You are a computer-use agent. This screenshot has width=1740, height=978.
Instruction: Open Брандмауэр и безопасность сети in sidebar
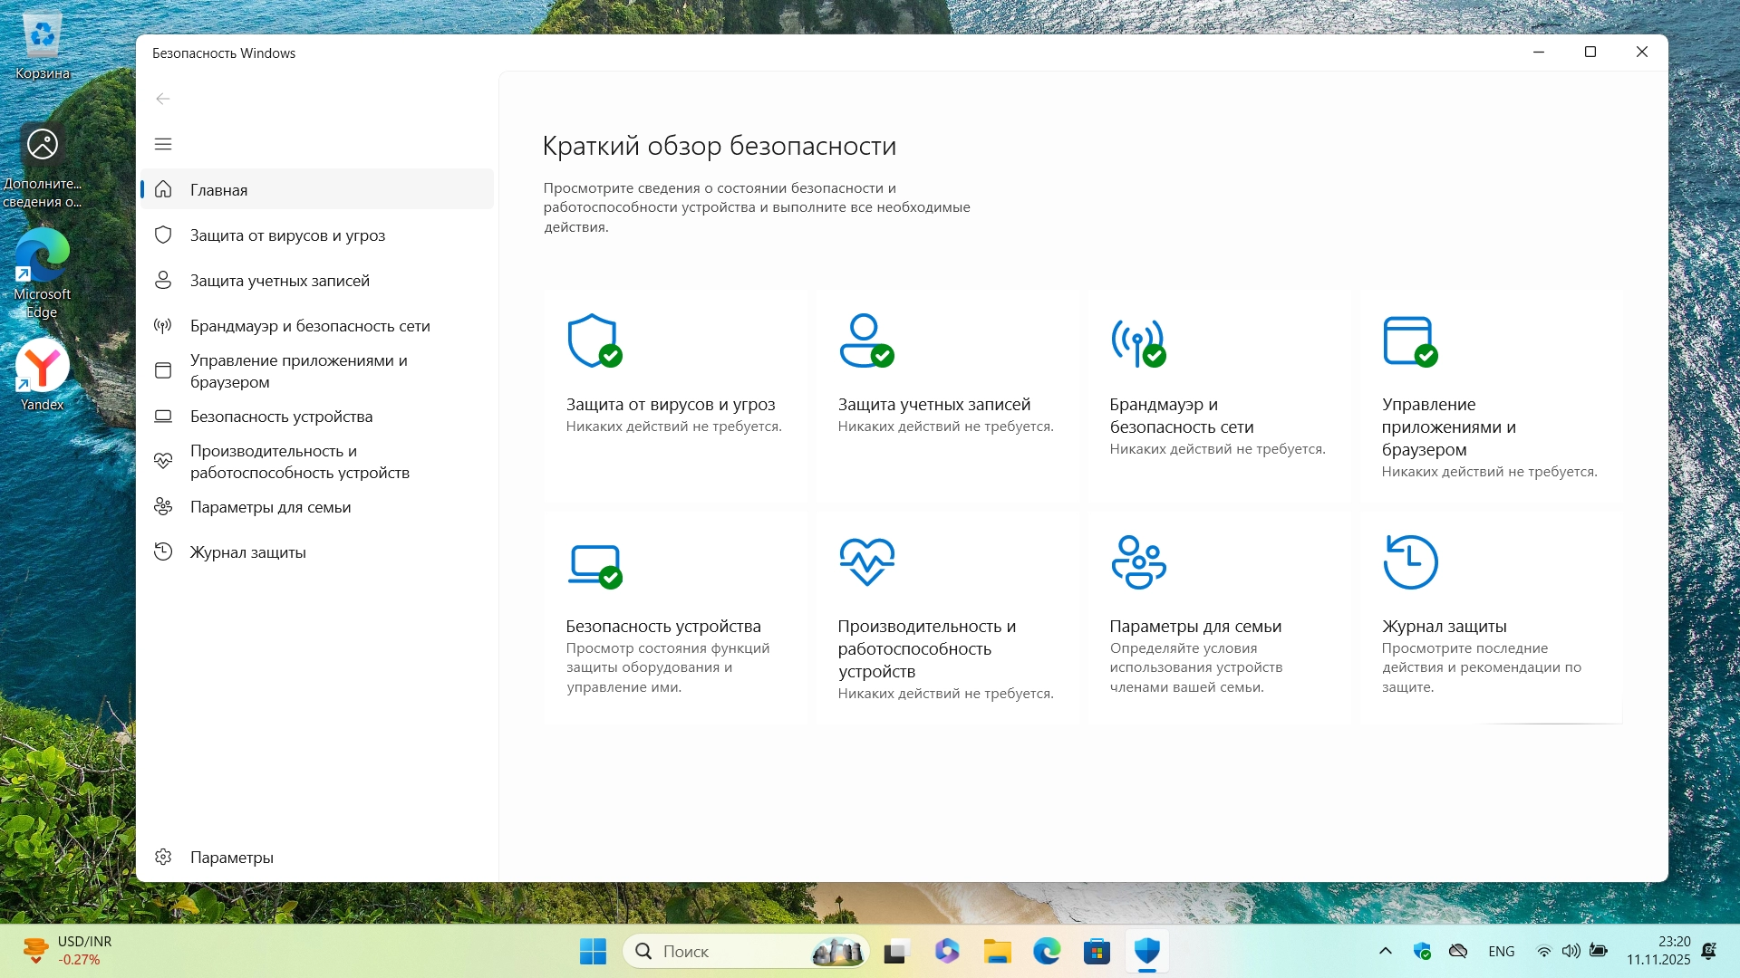pos(310,326)
